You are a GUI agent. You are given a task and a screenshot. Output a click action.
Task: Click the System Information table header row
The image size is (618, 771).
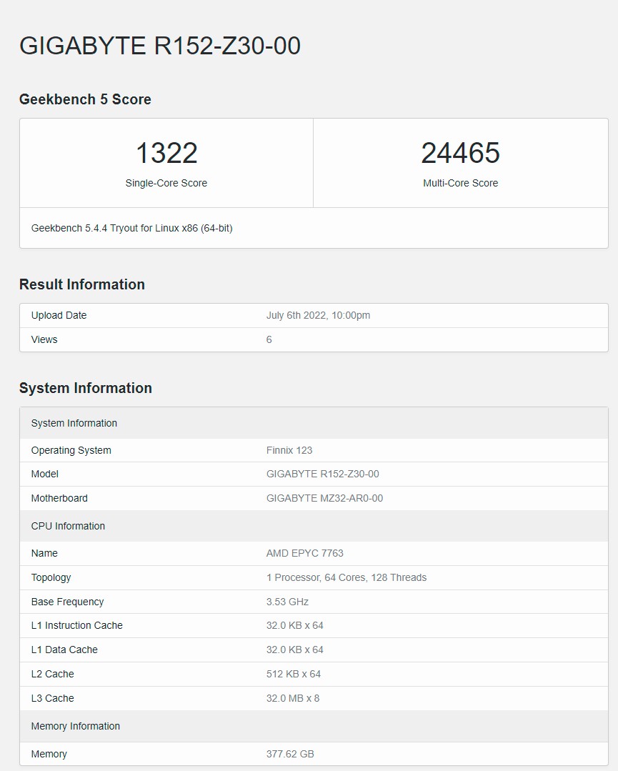click(314, 423)
